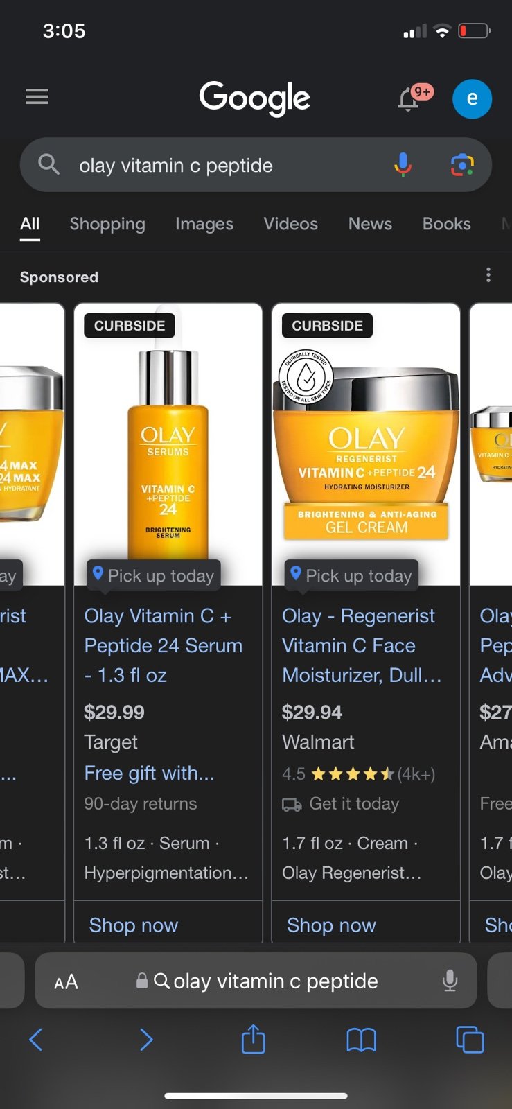This screenshot has height=1109, width=512.
Task: Tap the voice search microphone in Google bar
Action: (x=403, y=165)
